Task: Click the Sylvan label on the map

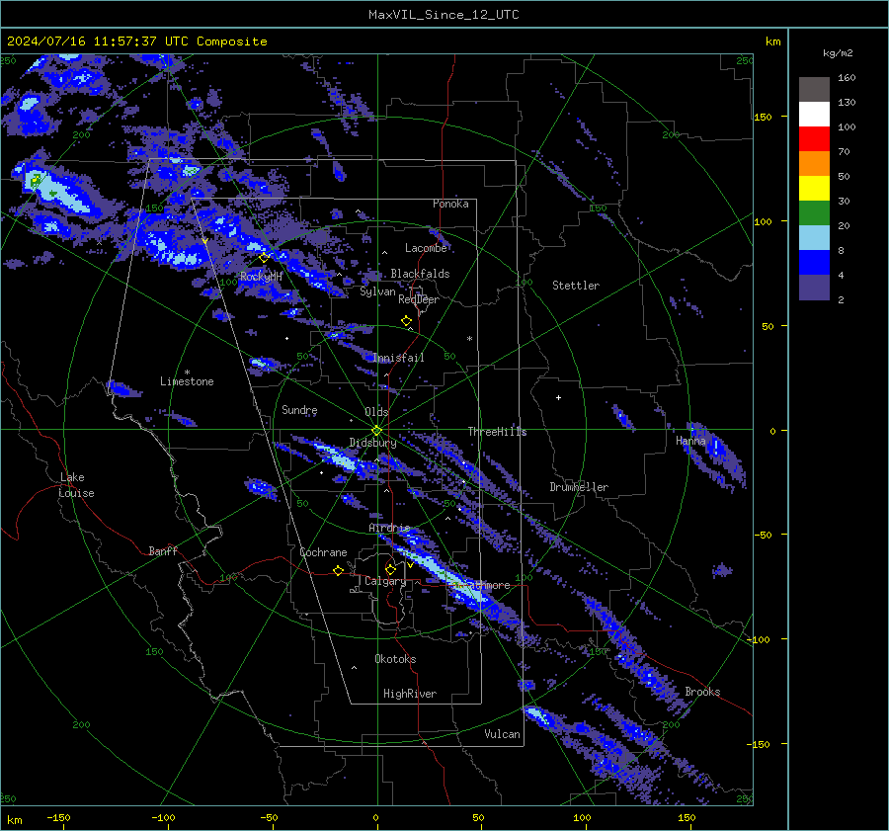Action: click(x=377, y=292)
